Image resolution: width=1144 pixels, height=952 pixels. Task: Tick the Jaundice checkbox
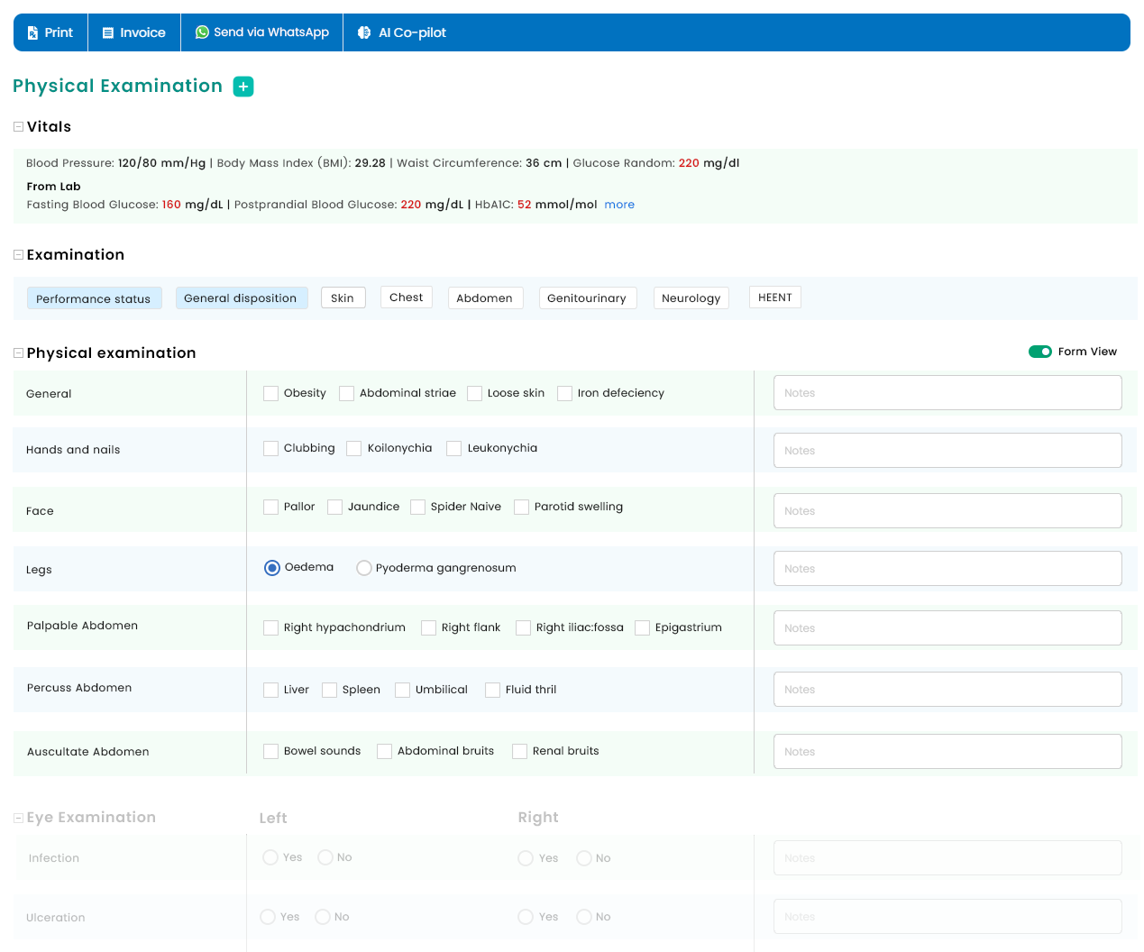pyautogui.click(x=334, y=507)
